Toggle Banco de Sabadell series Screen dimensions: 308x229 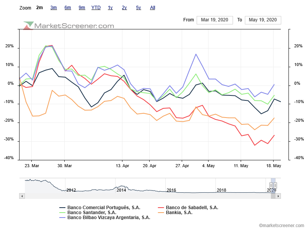[x=188, y=208]
